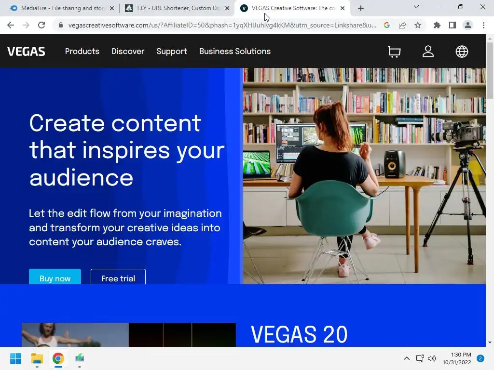Click the clock showing 1:30 PM
Viewport: 494px width, 370px height.
pos(457,358)
